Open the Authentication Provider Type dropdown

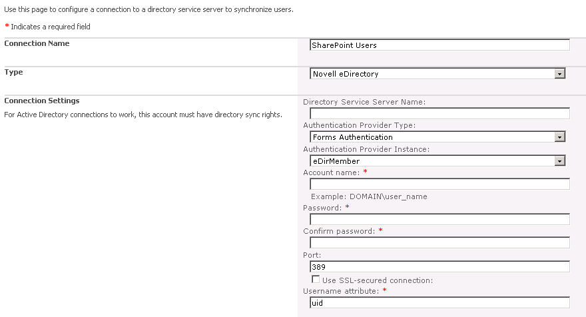tap(438, 137)
